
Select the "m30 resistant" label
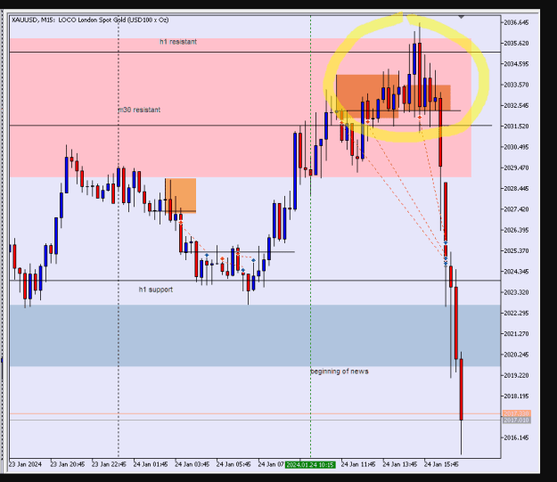[x=139, y=110]
